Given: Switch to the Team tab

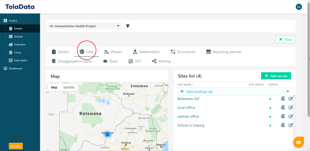Looking at the screenshot, I should point(110,61).
